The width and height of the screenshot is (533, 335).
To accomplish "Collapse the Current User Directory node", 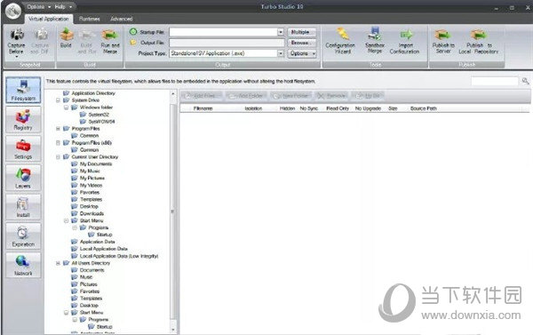I will pos(58,156).
